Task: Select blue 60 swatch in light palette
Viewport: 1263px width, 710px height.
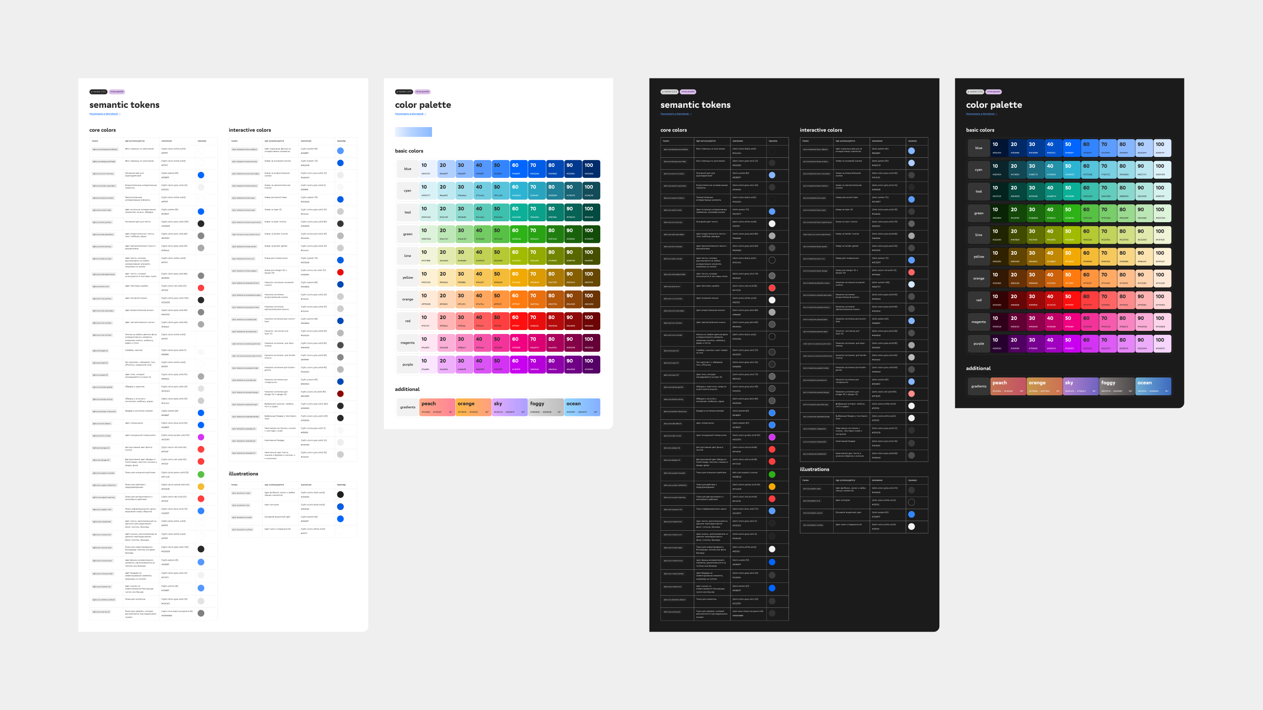Action: [519, 169]
